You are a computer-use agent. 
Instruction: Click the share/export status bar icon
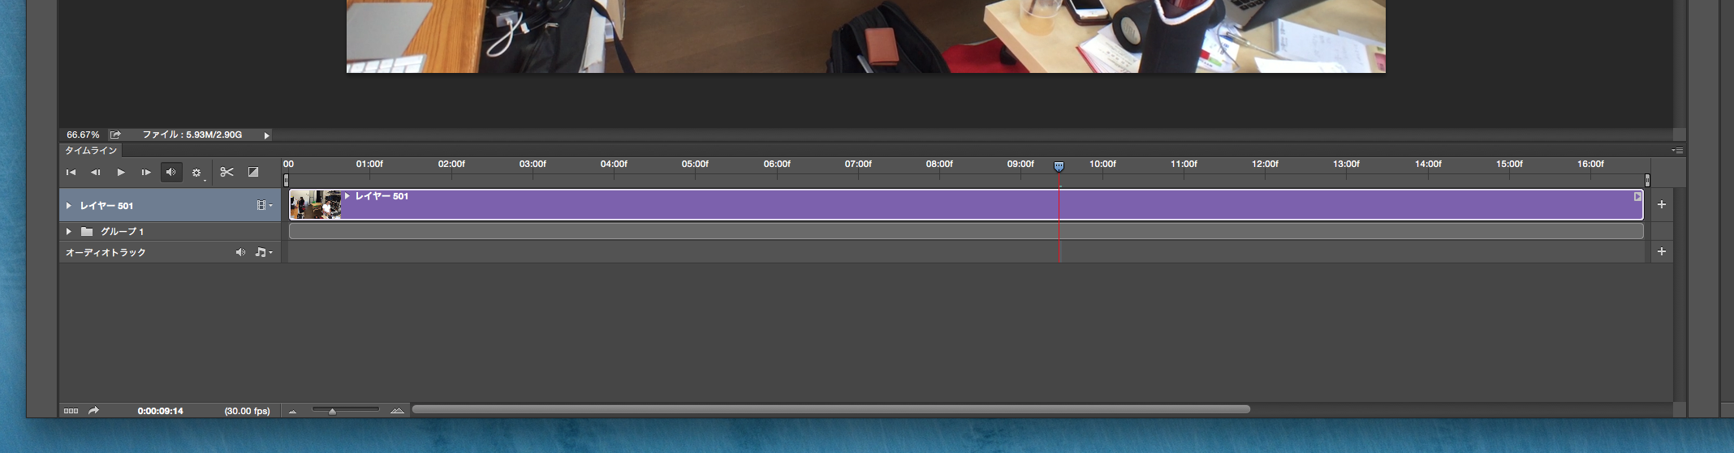[115, 135]
